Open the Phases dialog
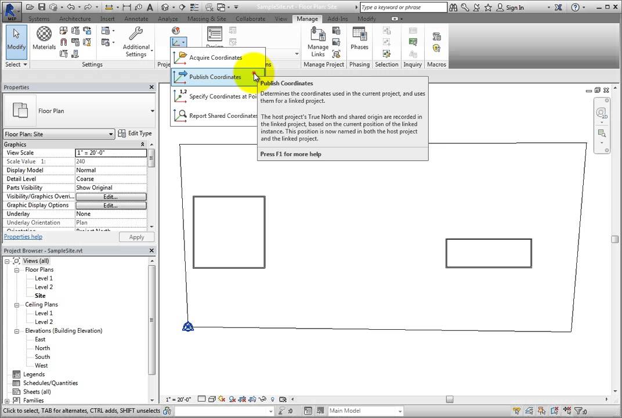The height and width of the screenshot is (418, 622). 359,39
